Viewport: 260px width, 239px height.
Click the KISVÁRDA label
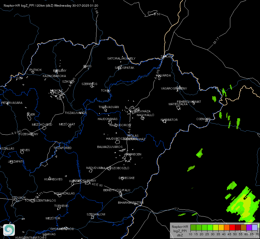tap(164, 75)
